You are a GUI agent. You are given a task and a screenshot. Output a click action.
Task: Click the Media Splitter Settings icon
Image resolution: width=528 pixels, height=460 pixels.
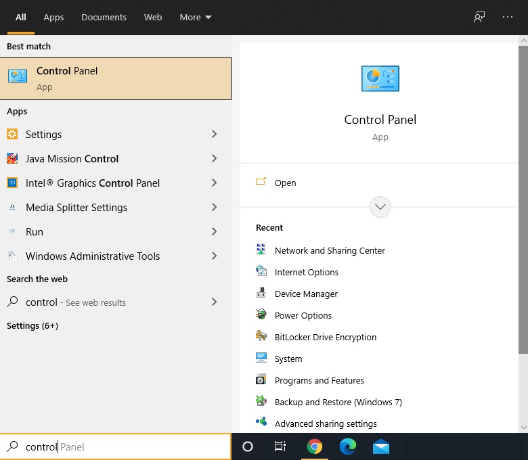(12, 207)
